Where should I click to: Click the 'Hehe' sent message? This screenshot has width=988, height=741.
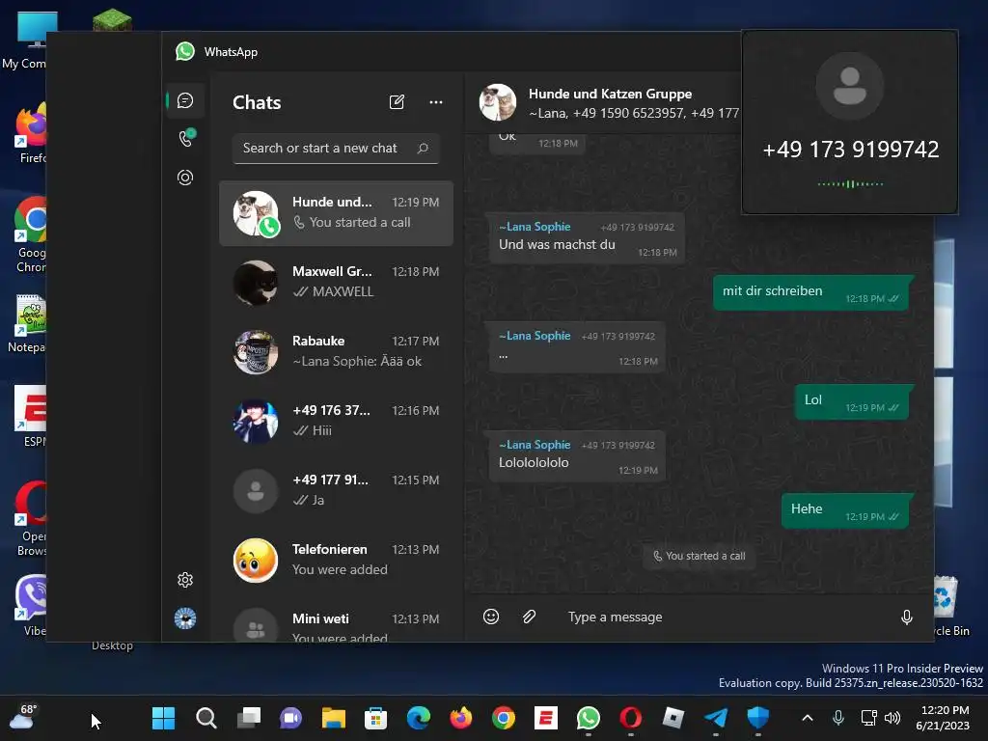[847, 511]
